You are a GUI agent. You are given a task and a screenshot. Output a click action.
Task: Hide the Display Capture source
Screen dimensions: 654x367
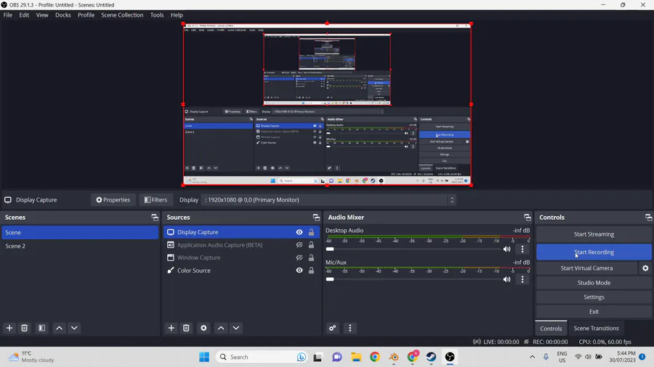tap(299, 232)
